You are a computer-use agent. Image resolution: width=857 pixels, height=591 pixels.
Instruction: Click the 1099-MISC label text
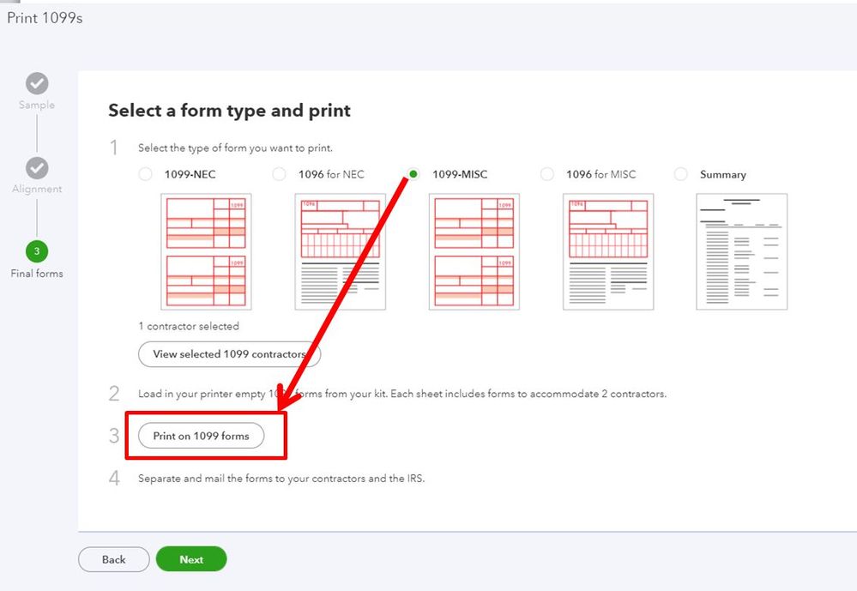point(460,174)
